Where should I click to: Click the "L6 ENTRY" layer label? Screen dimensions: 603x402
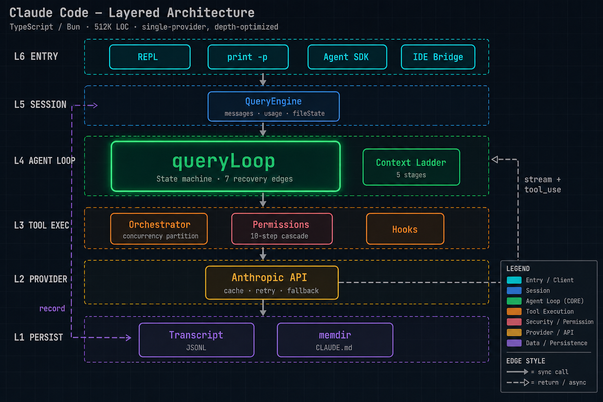(x=36, y=57)
